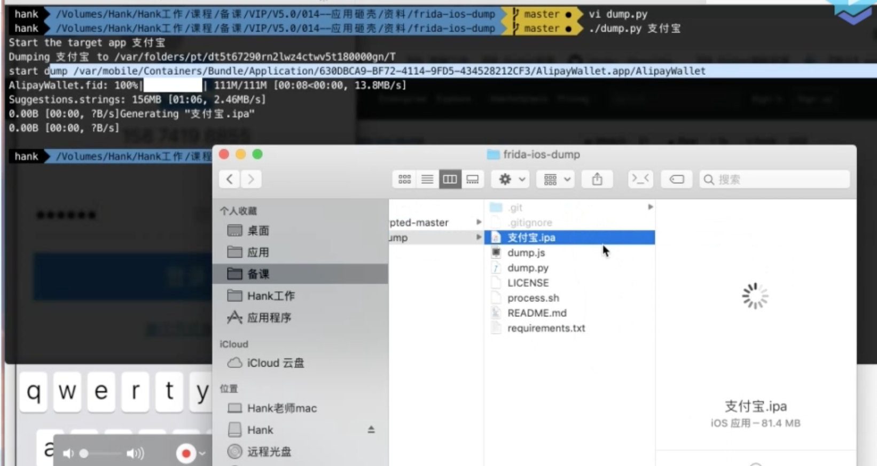Select the .gitignore file
This screenshot has width=877, height=466.
(569, 222)
